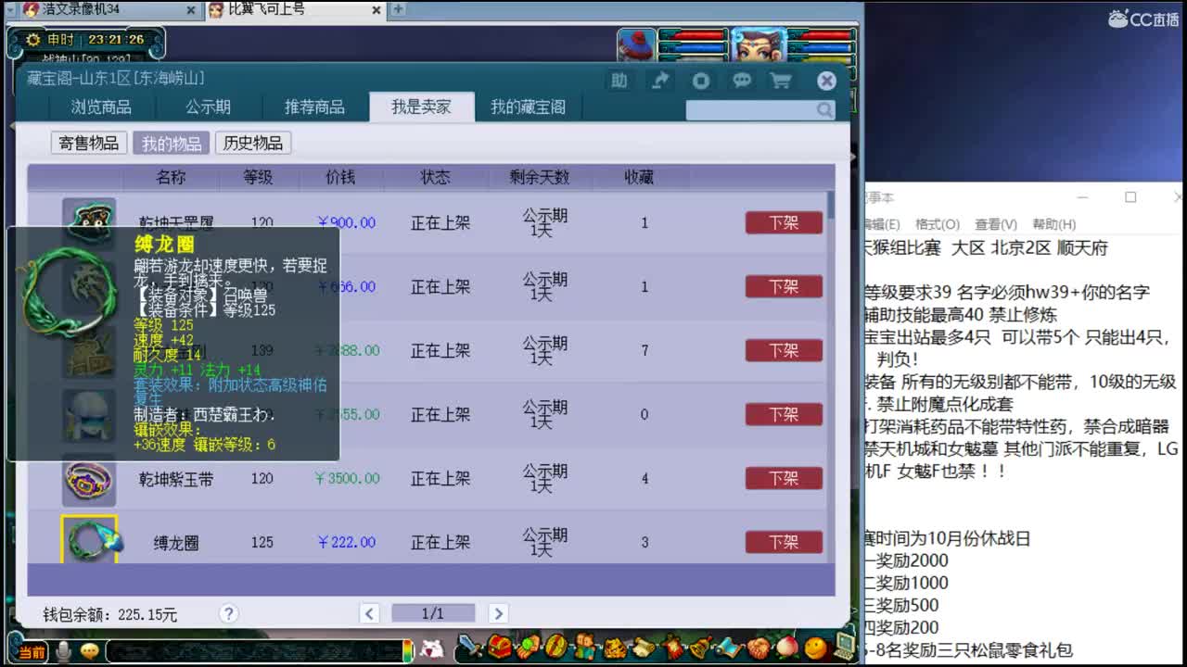The image size is (1187, 667).
Task: Select the 我的物品 sub-tab
Action: 172,143
